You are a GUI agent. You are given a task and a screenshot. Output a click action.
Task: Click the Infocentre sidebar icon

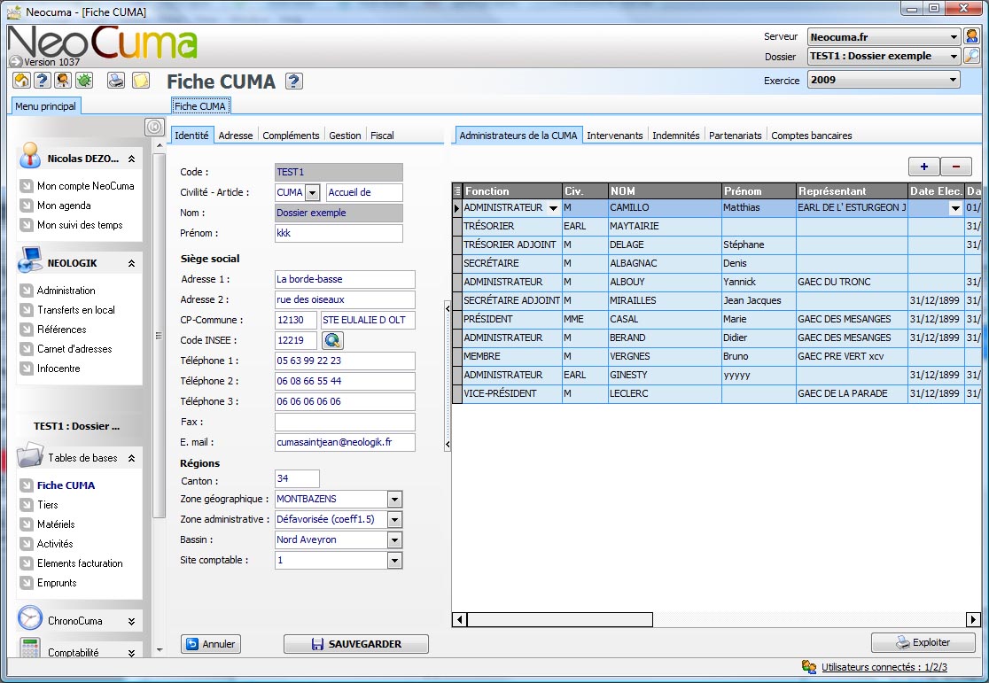(x=27, y=369)
